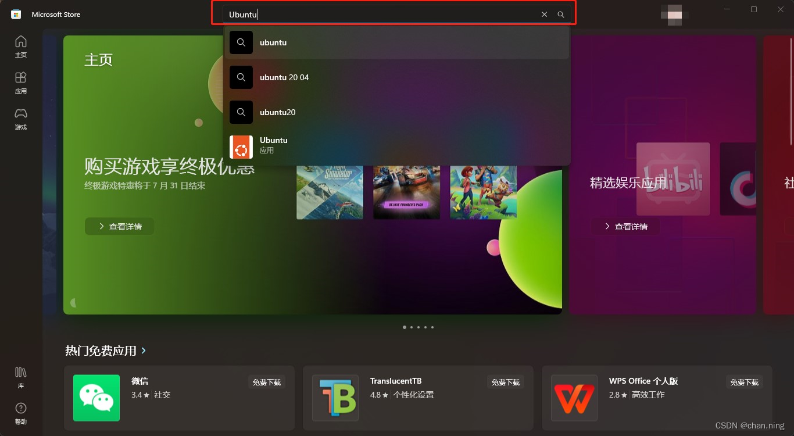Clear search text with the X icon
Screen dimensions: 794x436
pos(545,15)
